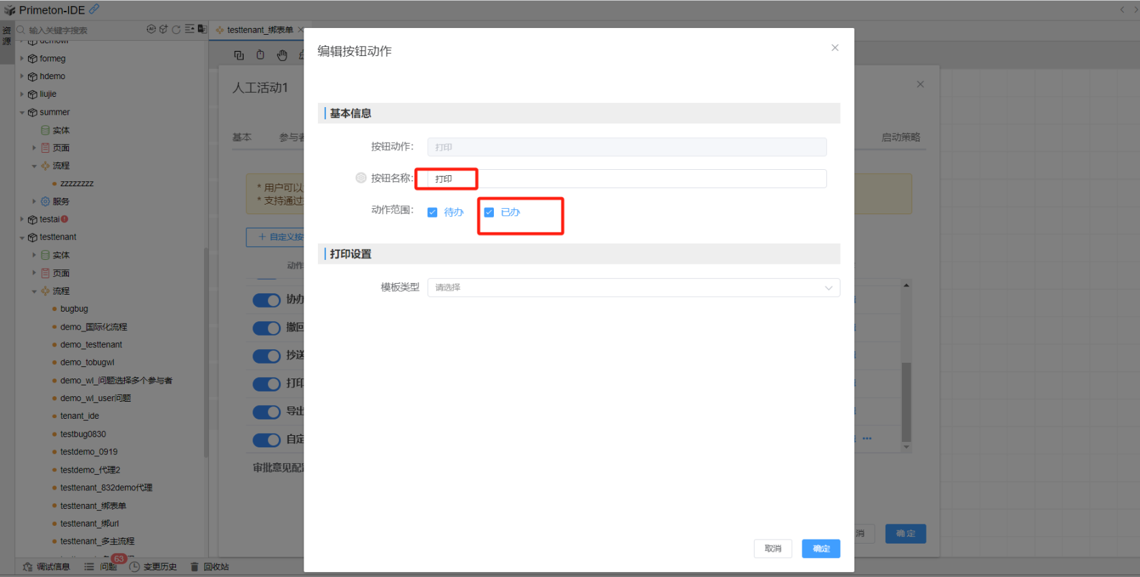Viewport: 1140px width, 577px height.
Task: Click the 确定 button in the dialog
Action: pyautogui.click(x=821, y=548)
